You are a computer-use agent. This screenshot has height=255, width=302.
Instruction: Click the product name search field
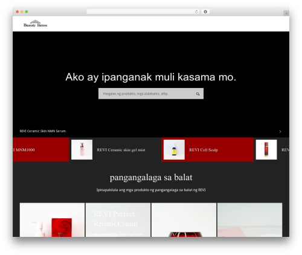click(151, 93)
